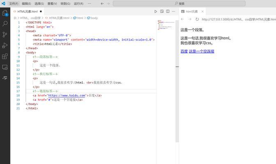Open preview to the side icon
Viewport: 276px width, 164px height.
point(162,11)
